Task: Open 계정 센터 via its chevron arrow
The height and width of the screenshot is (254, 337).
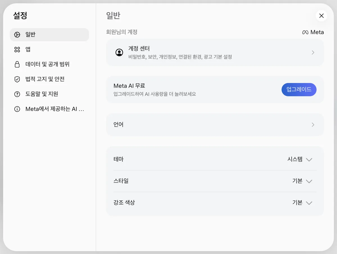Action: point(313,52)
